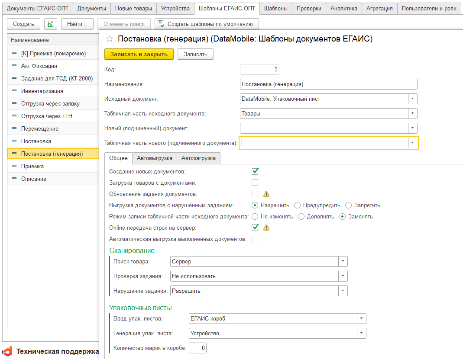The image size is (463, 359).
Task: Click the Записать и закрыть button
Action: click(x=139, y=54)
